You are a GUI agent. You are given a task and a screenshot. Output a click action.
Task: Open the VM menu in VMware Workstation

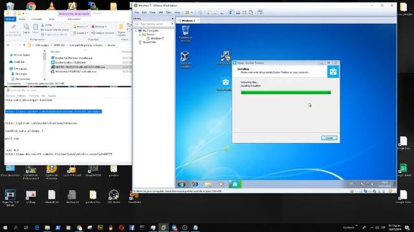pyautogui.click(x=160, y=12)
